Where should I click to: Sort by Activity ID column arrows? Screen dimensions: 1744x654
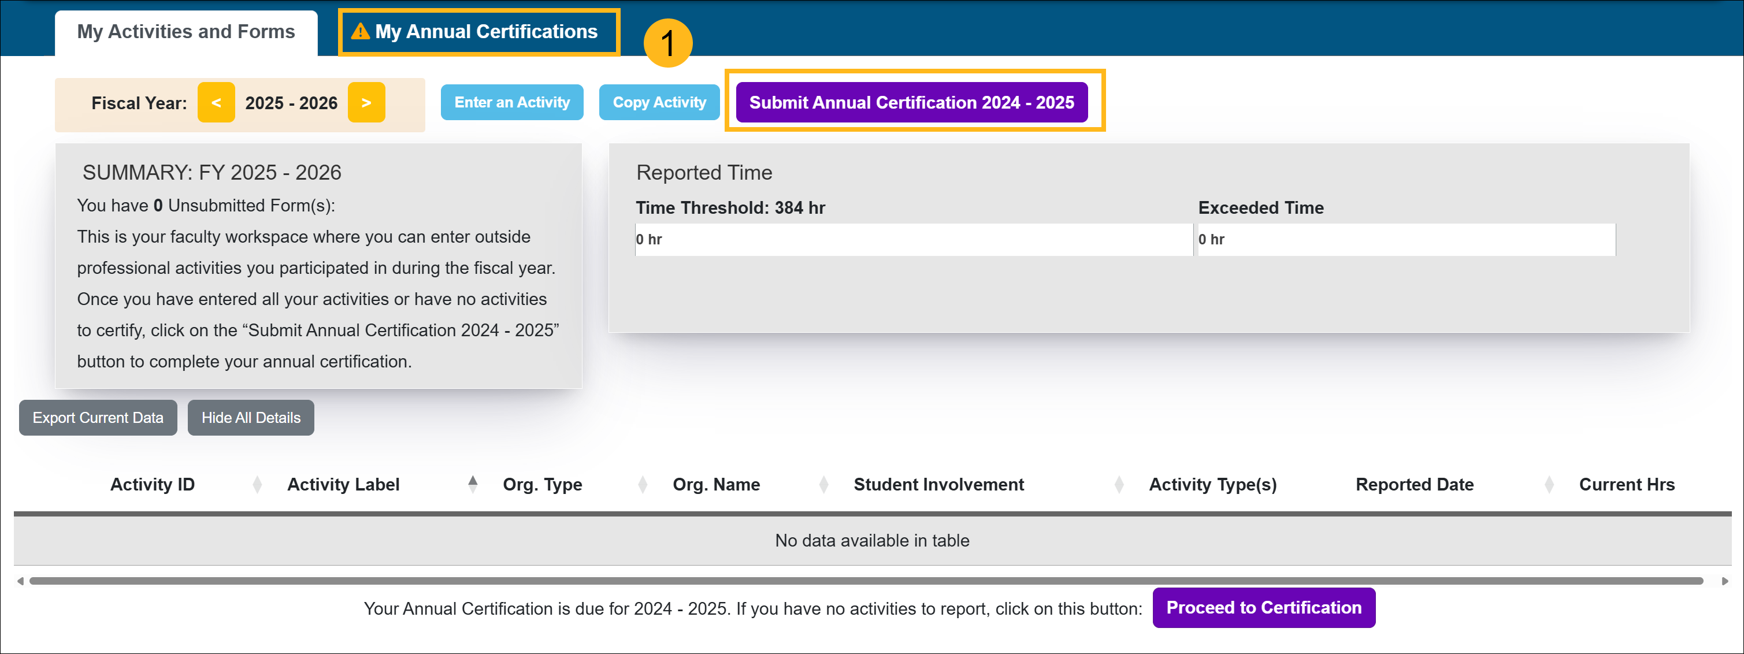[257, 485]
